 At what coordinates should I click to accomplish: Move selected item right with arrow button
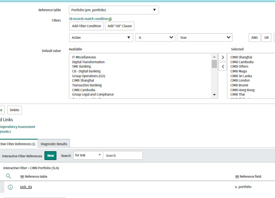223,58
